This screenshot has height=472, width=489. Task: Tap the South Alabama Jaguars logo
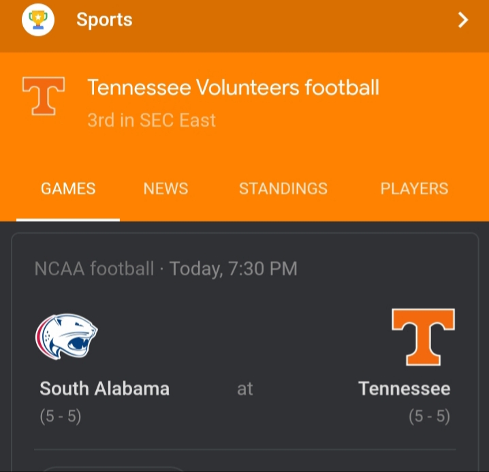pyautogui.click(x=66, y=336)
